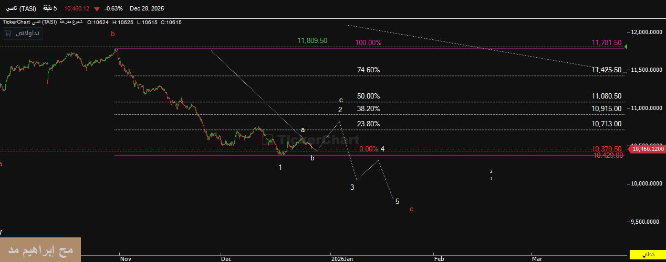Click the Dec month label on time axis
Image resolution: width=666 pixels, height=262 pixels.
coord(226,258)
